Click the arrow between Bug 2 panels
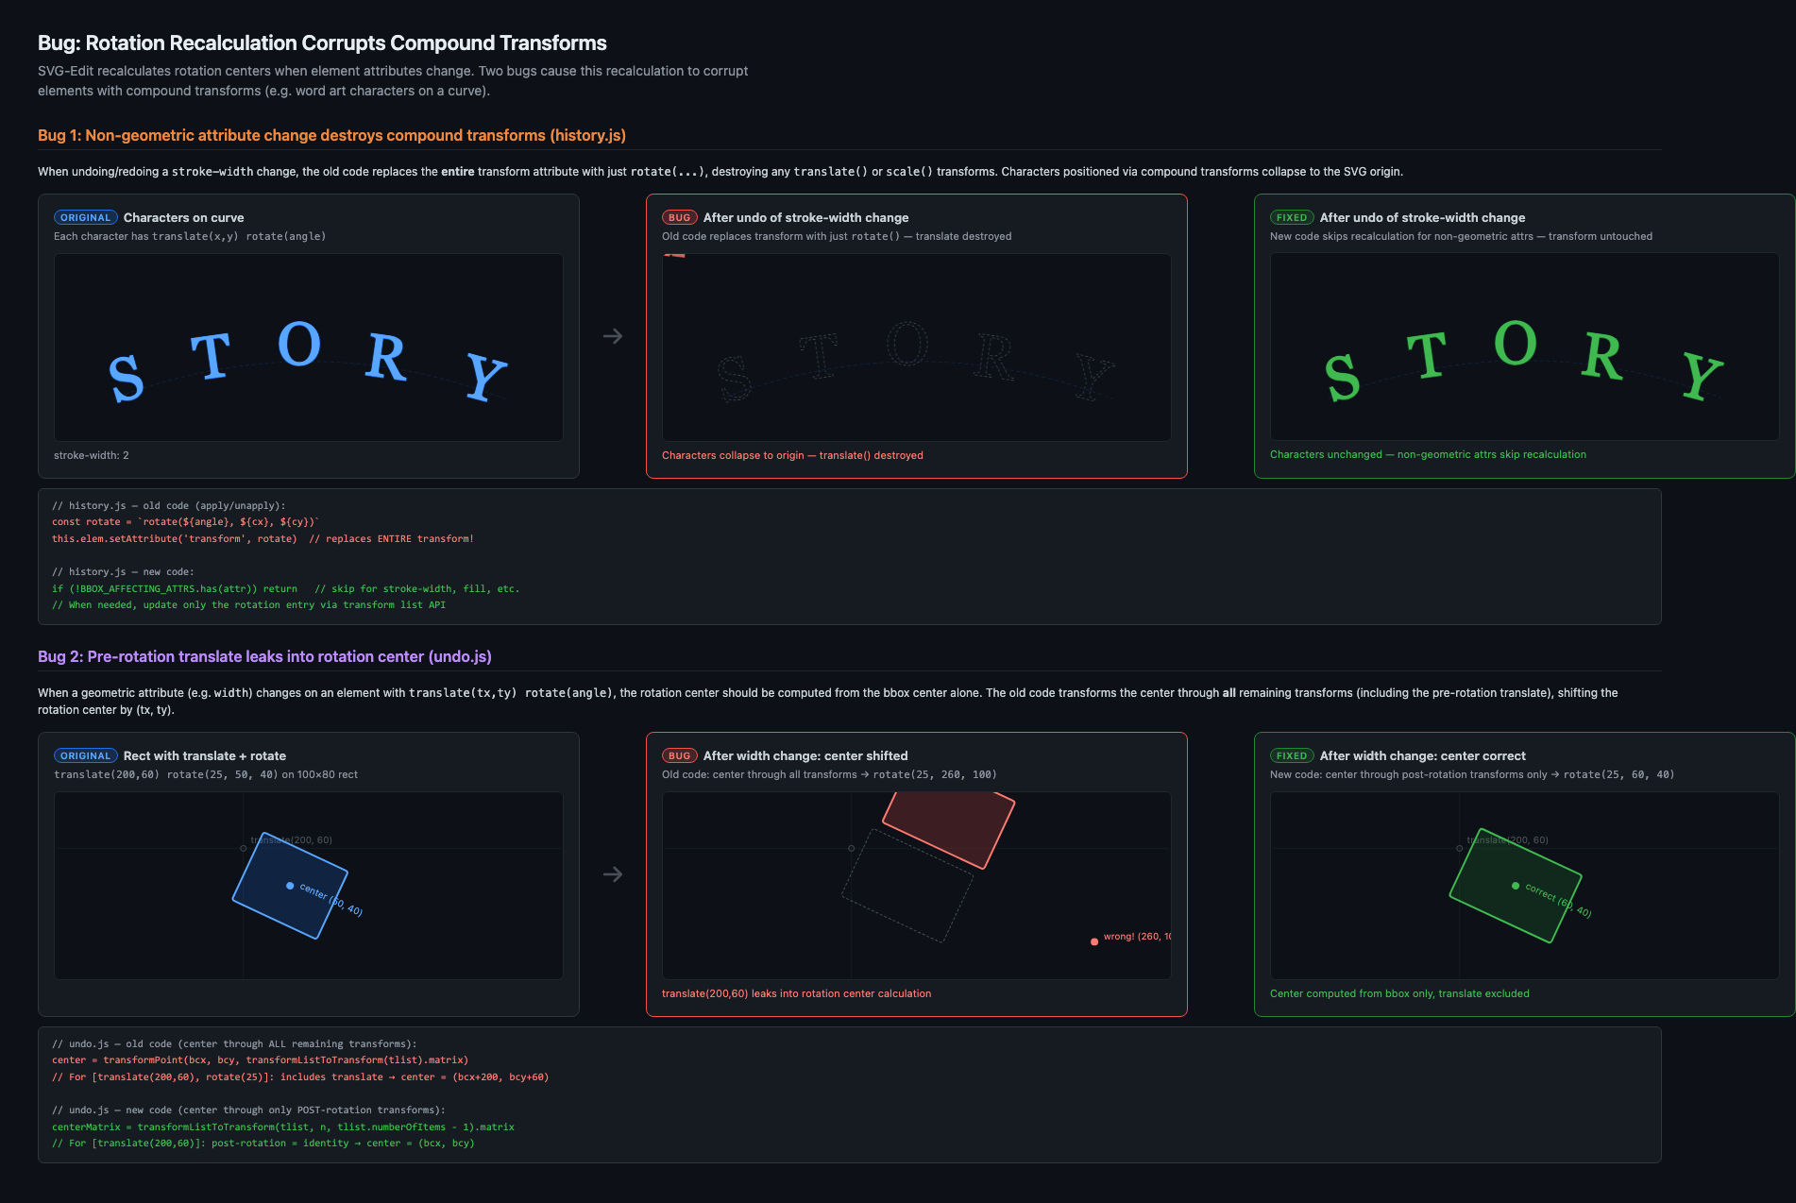 [x=613, y=874]
